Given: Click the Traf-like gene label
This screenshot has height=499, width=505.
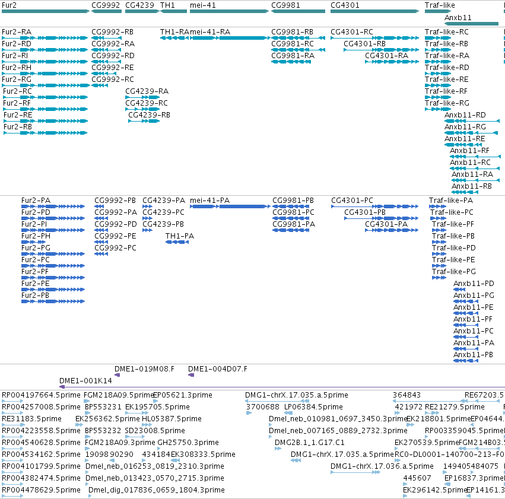Looking at the screenshot, I should 440,5.
